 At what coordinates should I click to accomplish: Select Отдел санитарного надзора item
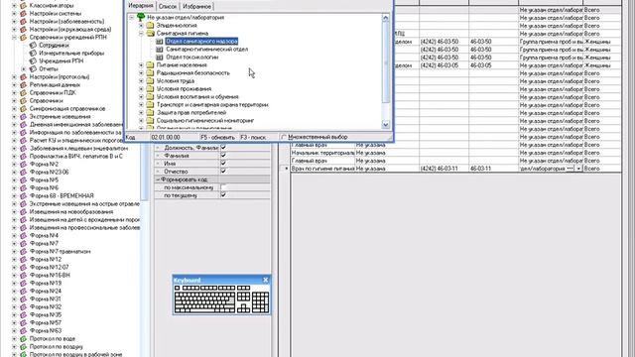click(201, 42)
